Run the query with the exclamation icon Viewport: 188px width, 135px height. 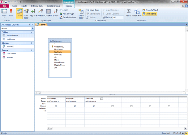[x=11, y=13]
